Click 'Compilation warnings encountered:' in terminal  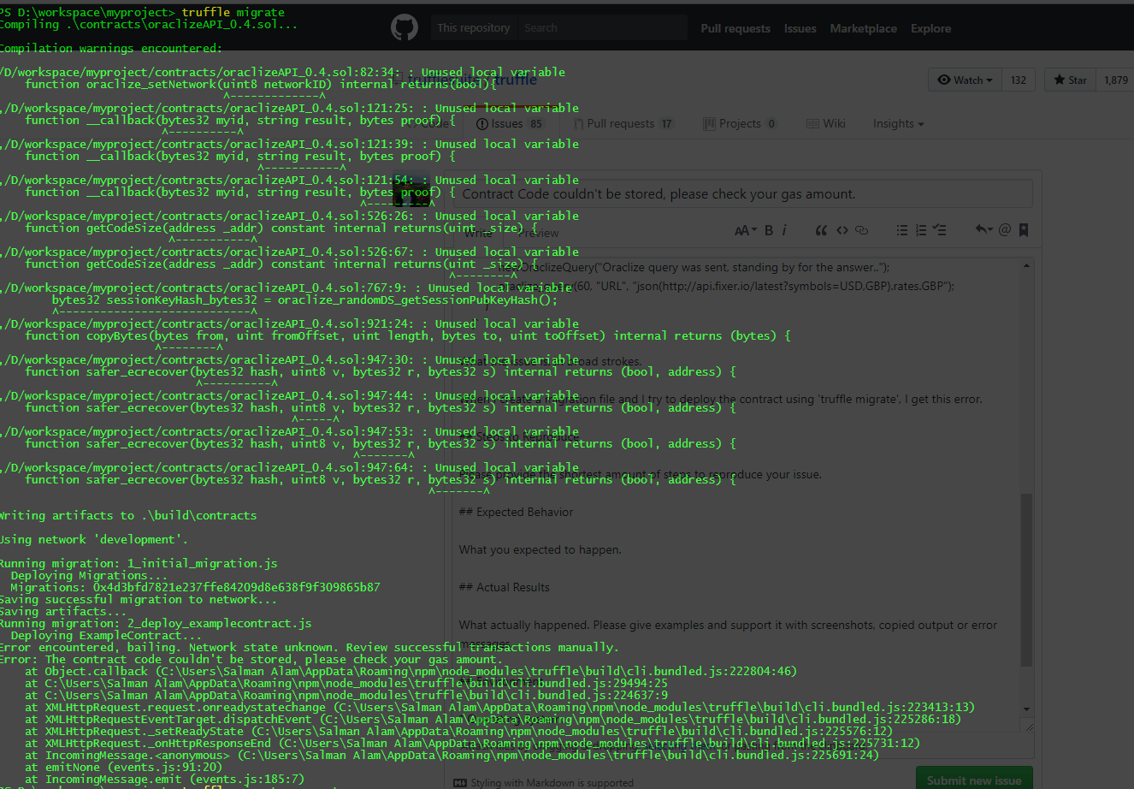click(111, 48)
